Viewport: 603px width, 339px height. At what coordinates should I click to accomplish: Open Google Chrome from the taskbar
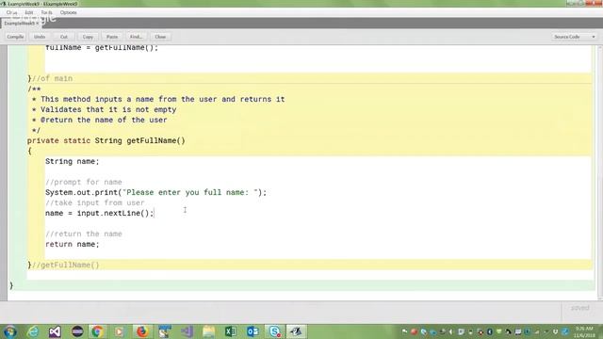pos(97,331)
